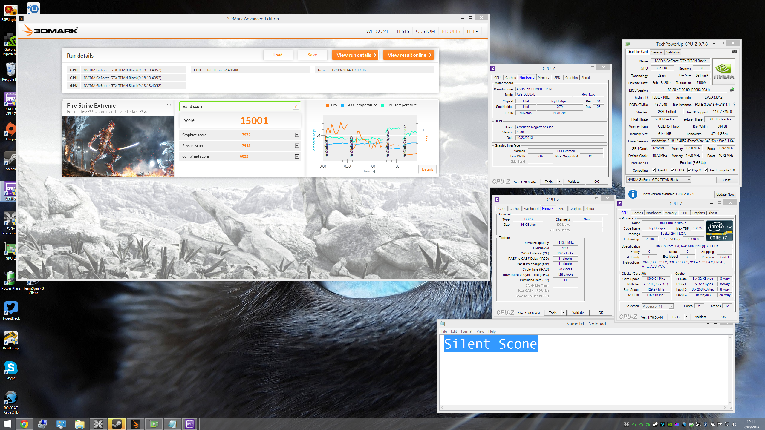Screen dimensions: 765x430
Task: Open Tools dropdown arrow in Memory CPU-Z window
Action: (x=564, y=313)
